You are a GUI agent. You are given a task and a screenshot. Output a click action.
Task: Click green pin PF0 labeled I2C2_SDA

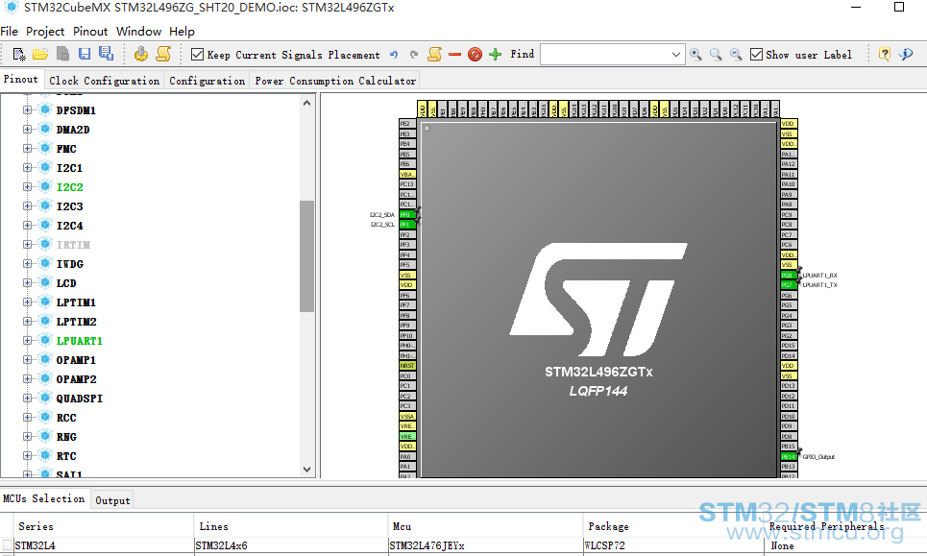(407, 214)
